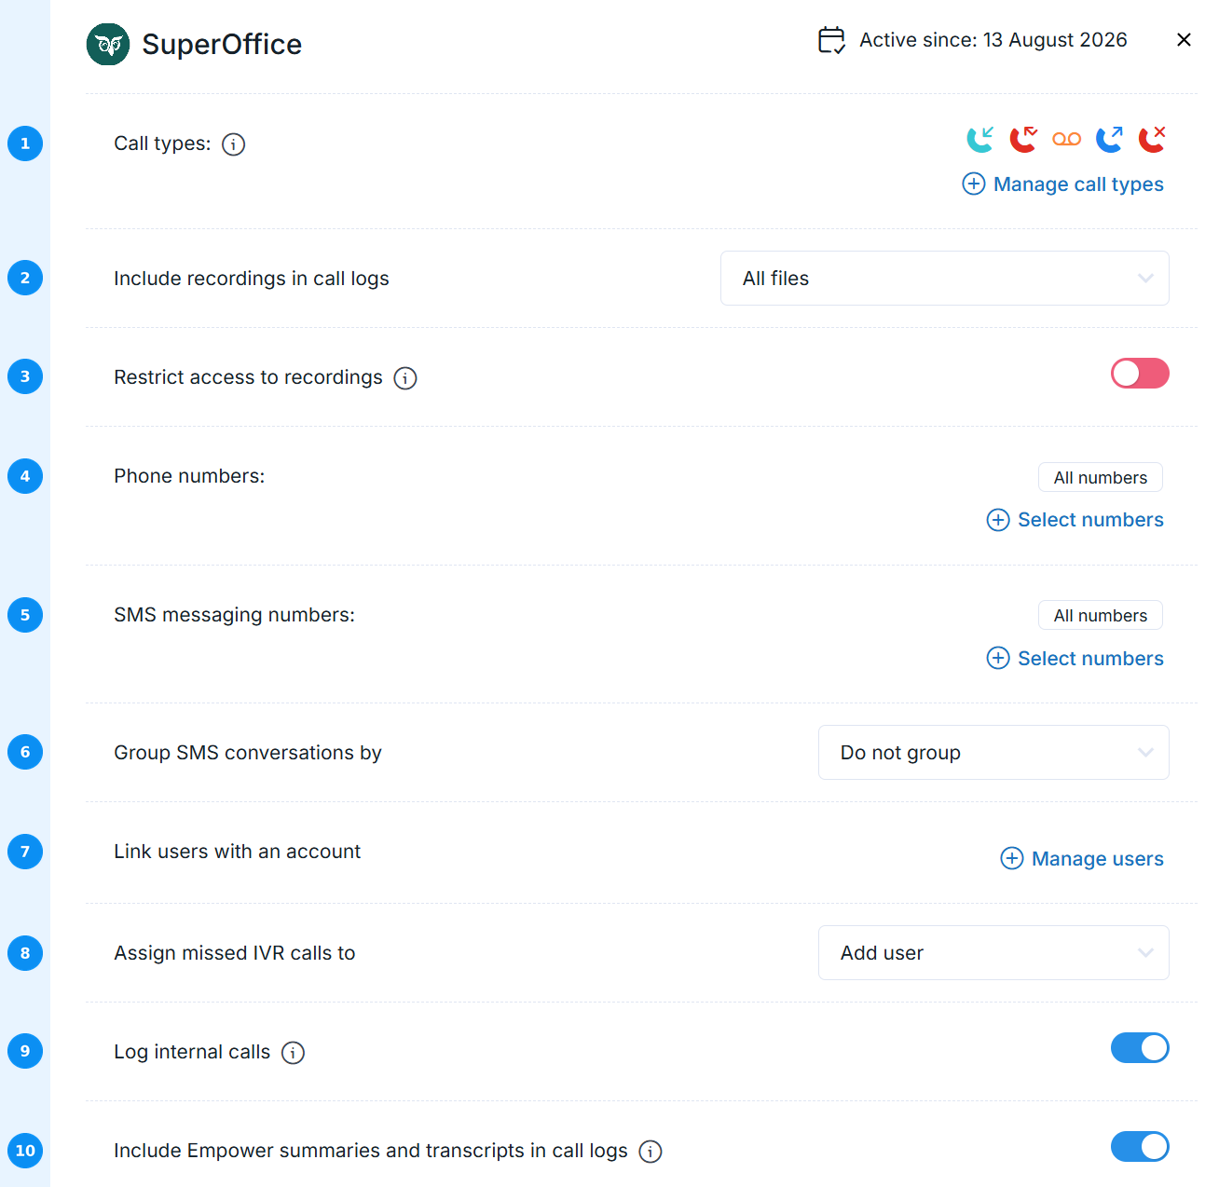Disable the Log internal calls toggle

coord(1140,1048)
